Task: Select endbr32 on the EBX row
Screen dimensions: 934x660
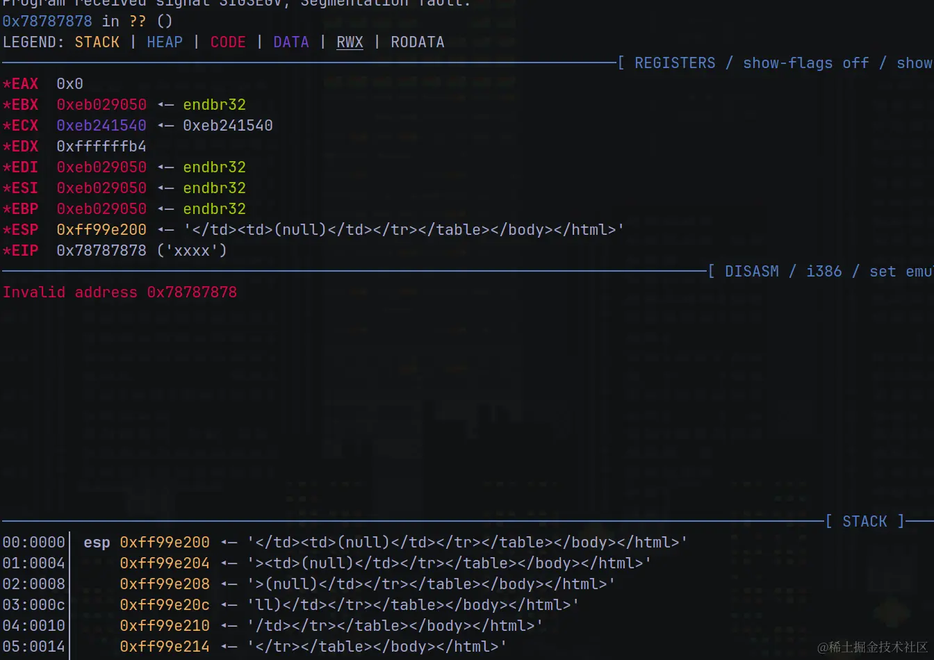Action: [x=215, y=105]
